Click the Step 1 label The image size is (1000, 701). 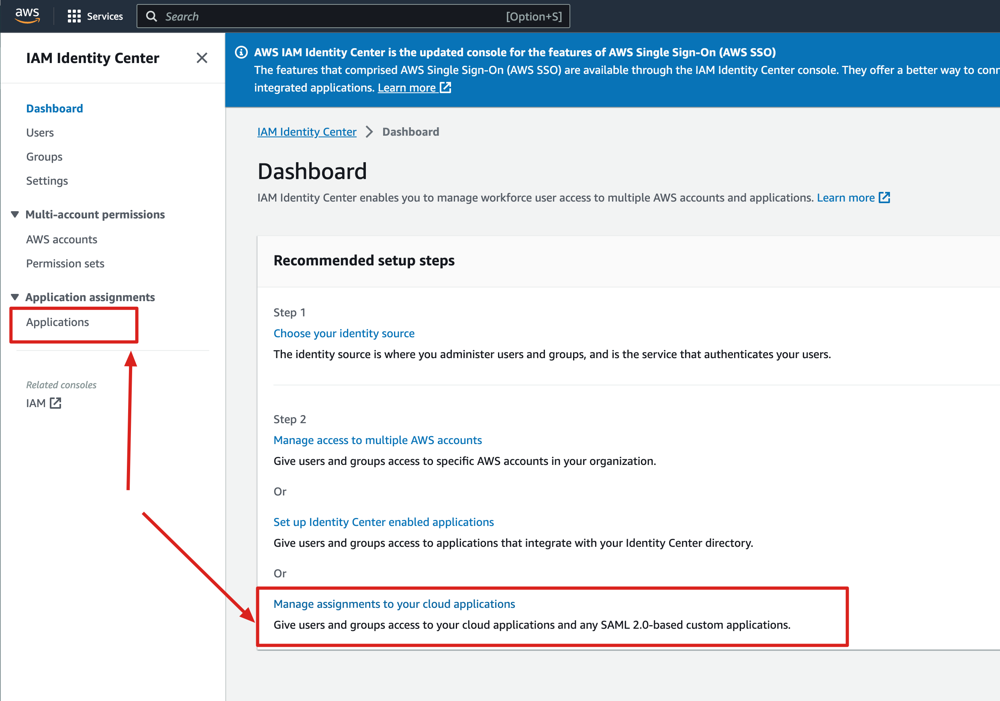pos(289,312)
